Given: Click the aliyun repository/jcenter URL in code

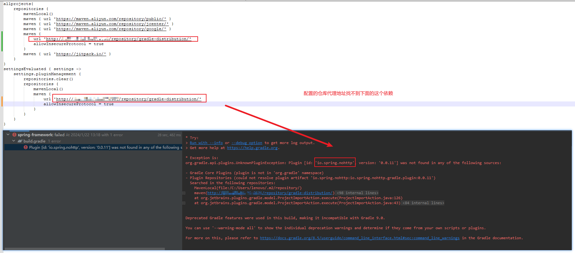Looking at the screenshot, I should [112, 24].
